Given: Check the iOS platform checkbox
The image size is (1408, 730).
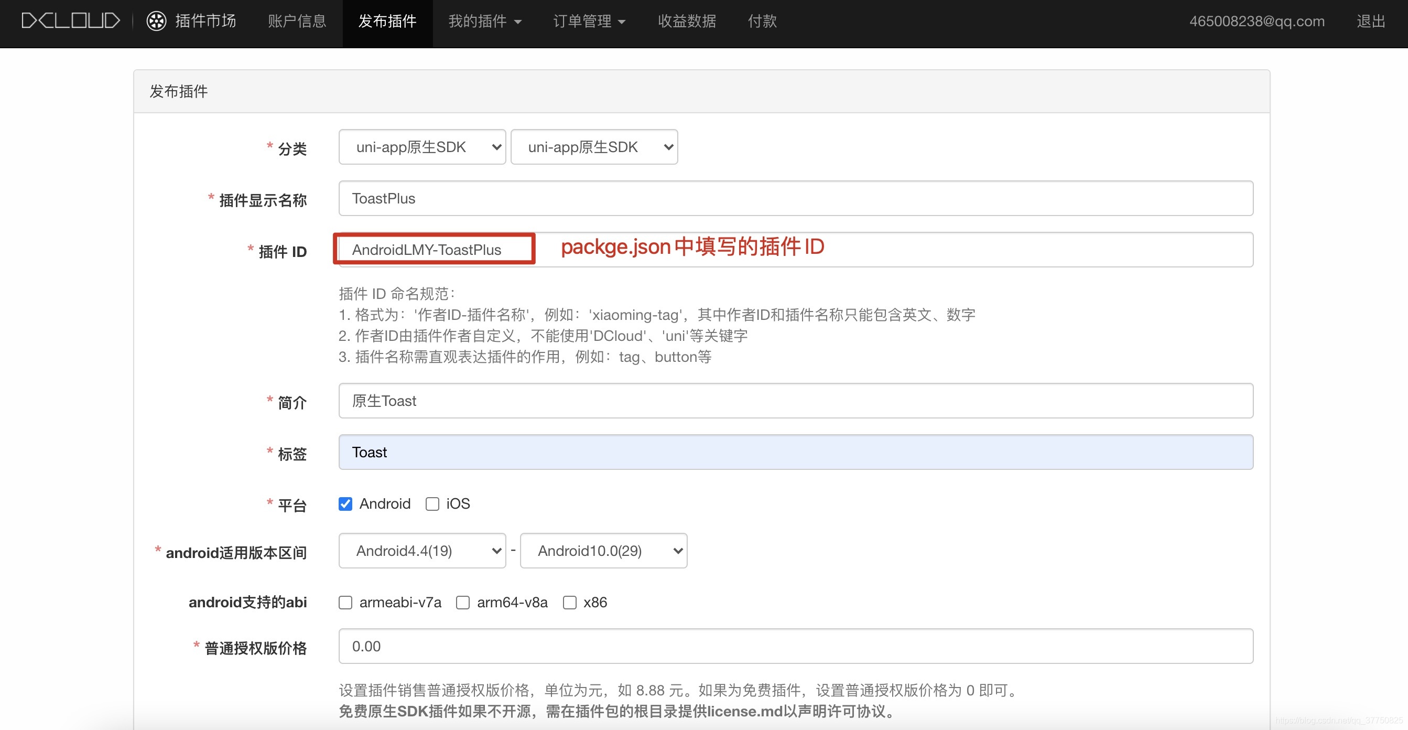Looking at the screenshot, I should coord(432,503).
